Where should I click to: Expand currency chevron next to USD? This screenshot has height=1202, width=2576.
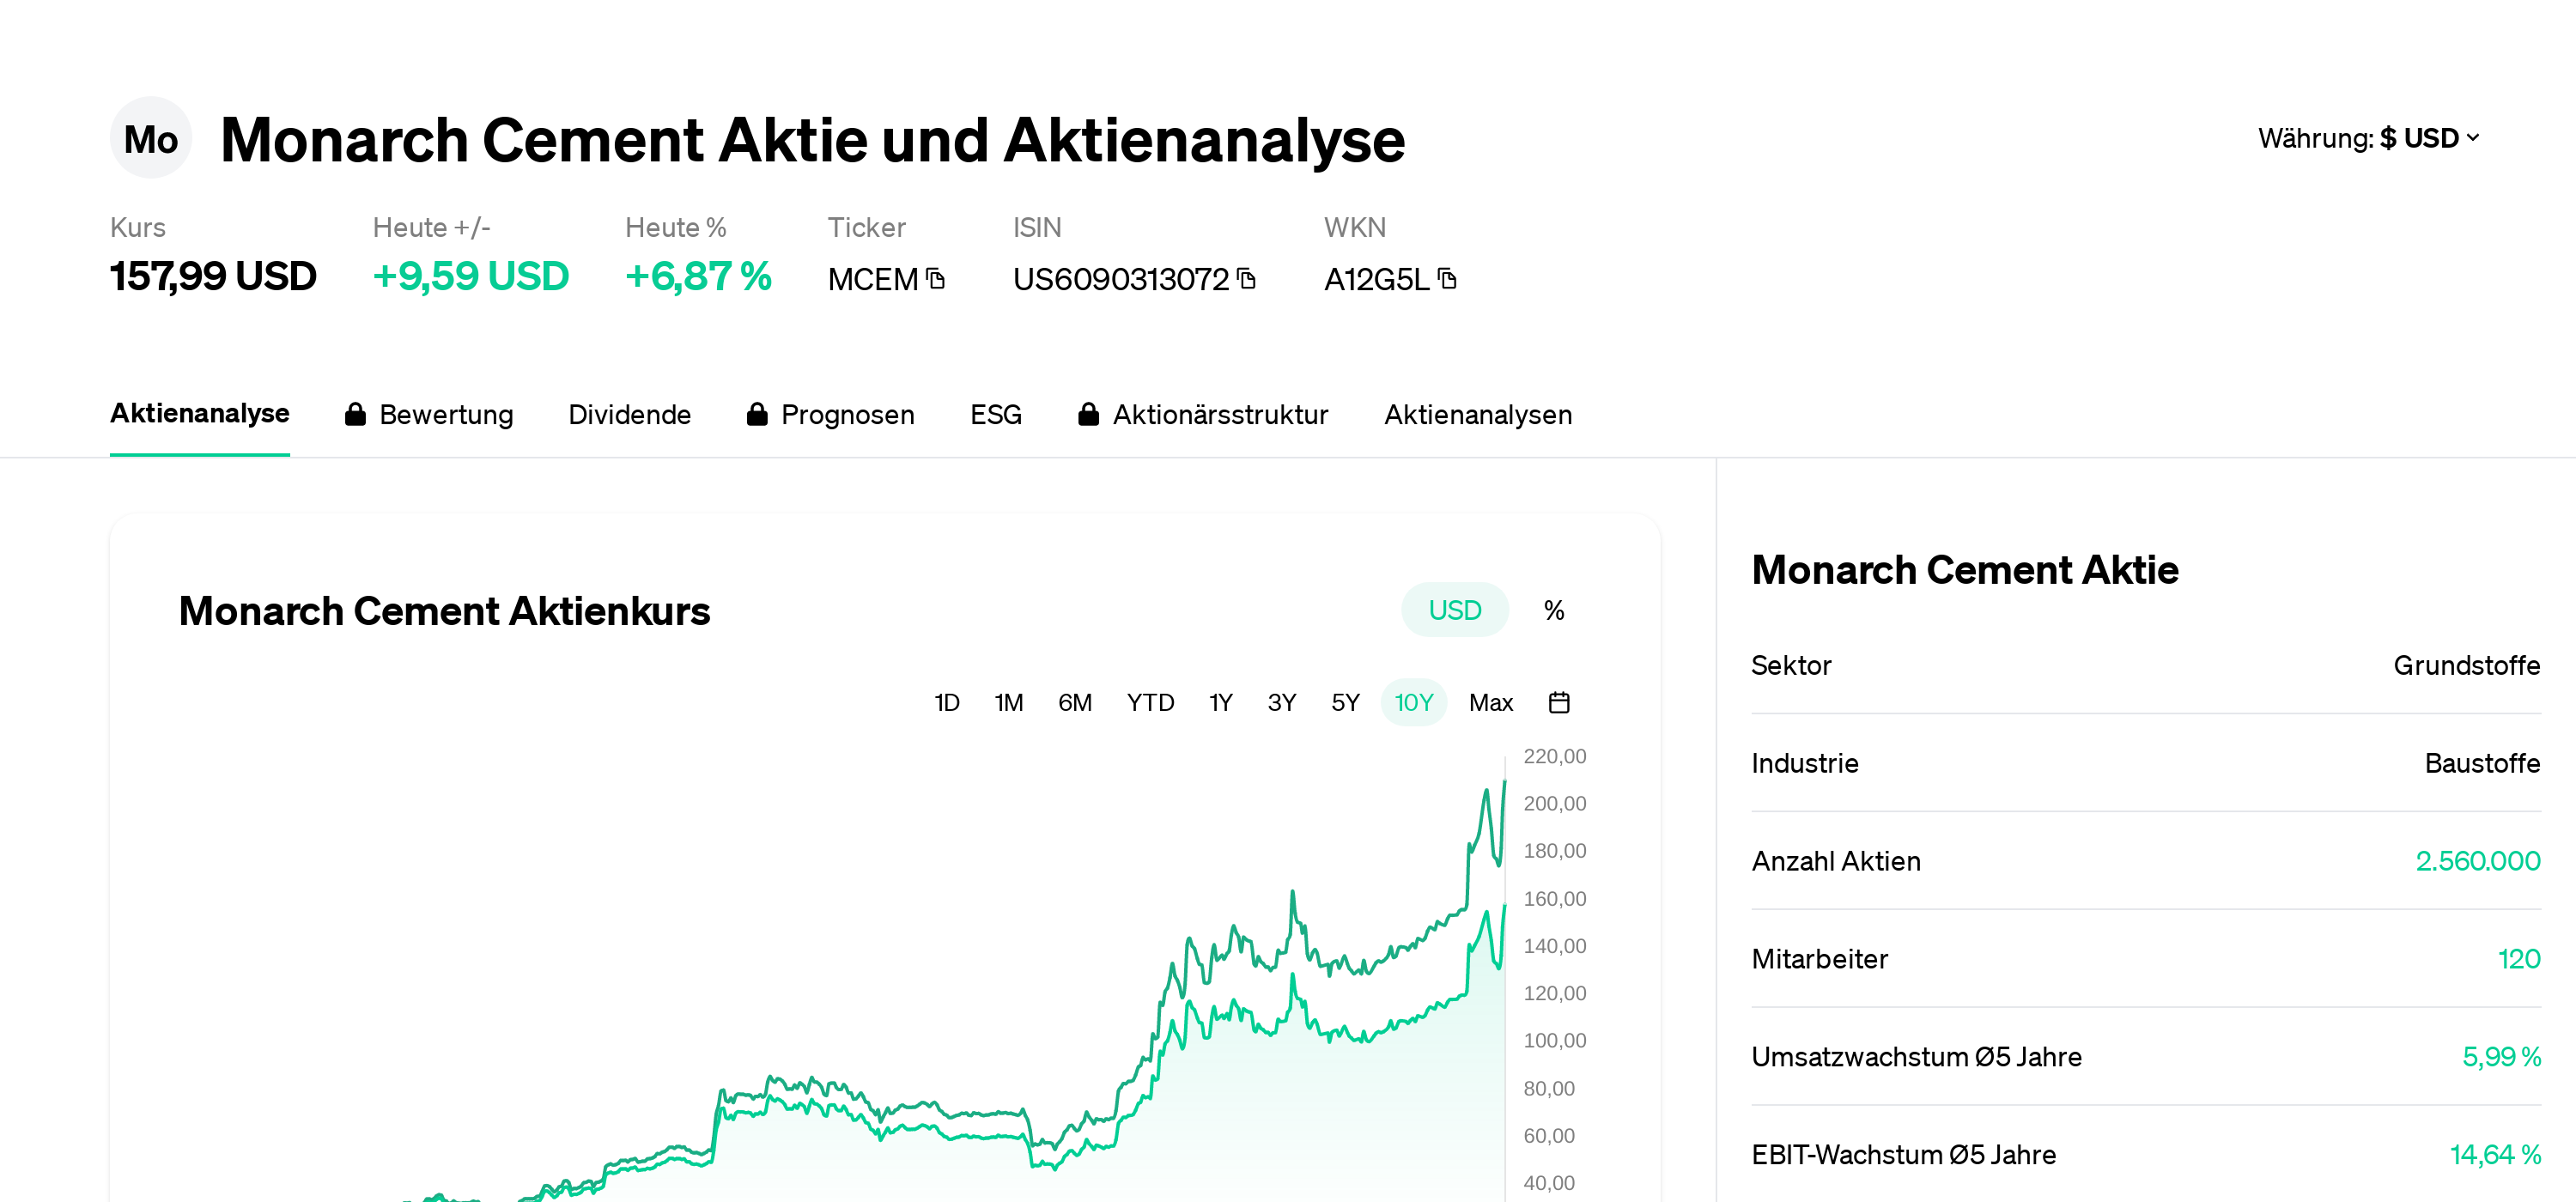pos(2473,138)
